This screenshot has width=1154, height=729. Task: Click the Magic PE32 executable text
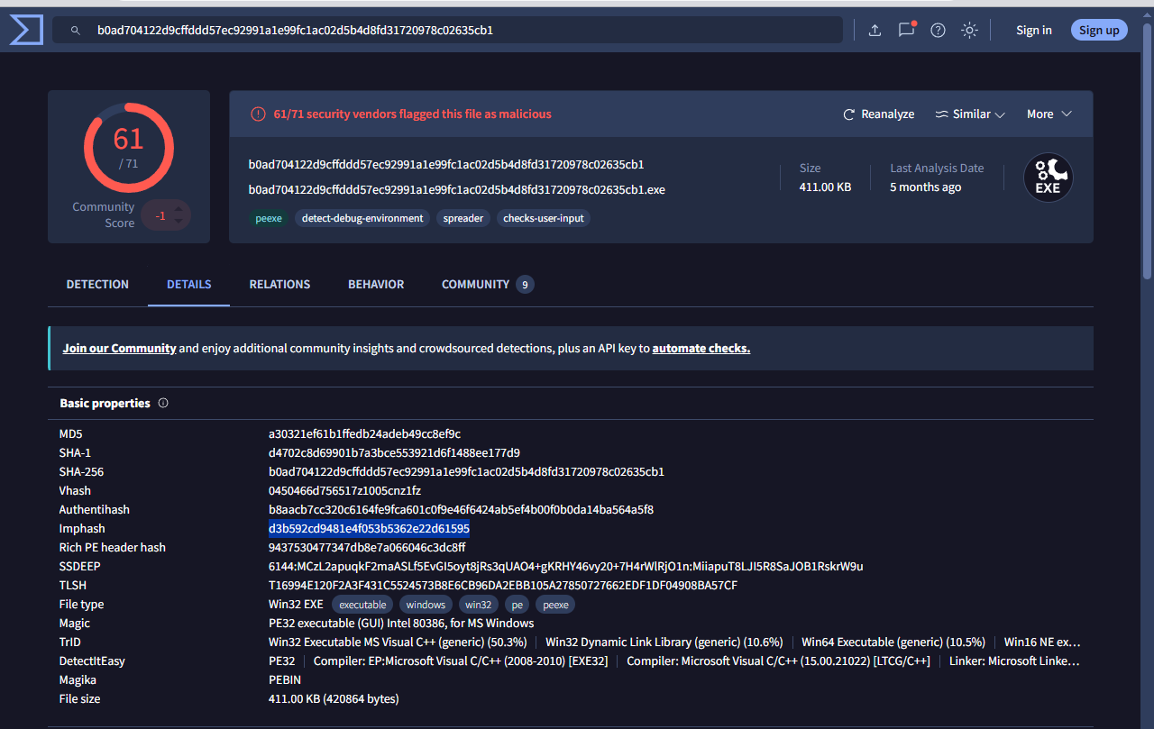click(x=401, y=624)
